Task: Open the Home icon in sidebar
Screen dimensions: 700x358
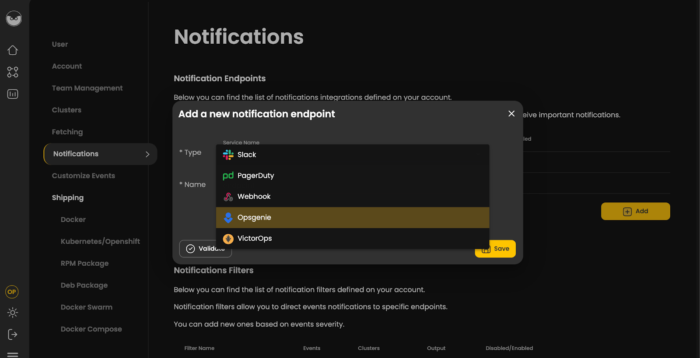Action: [13, 50]
